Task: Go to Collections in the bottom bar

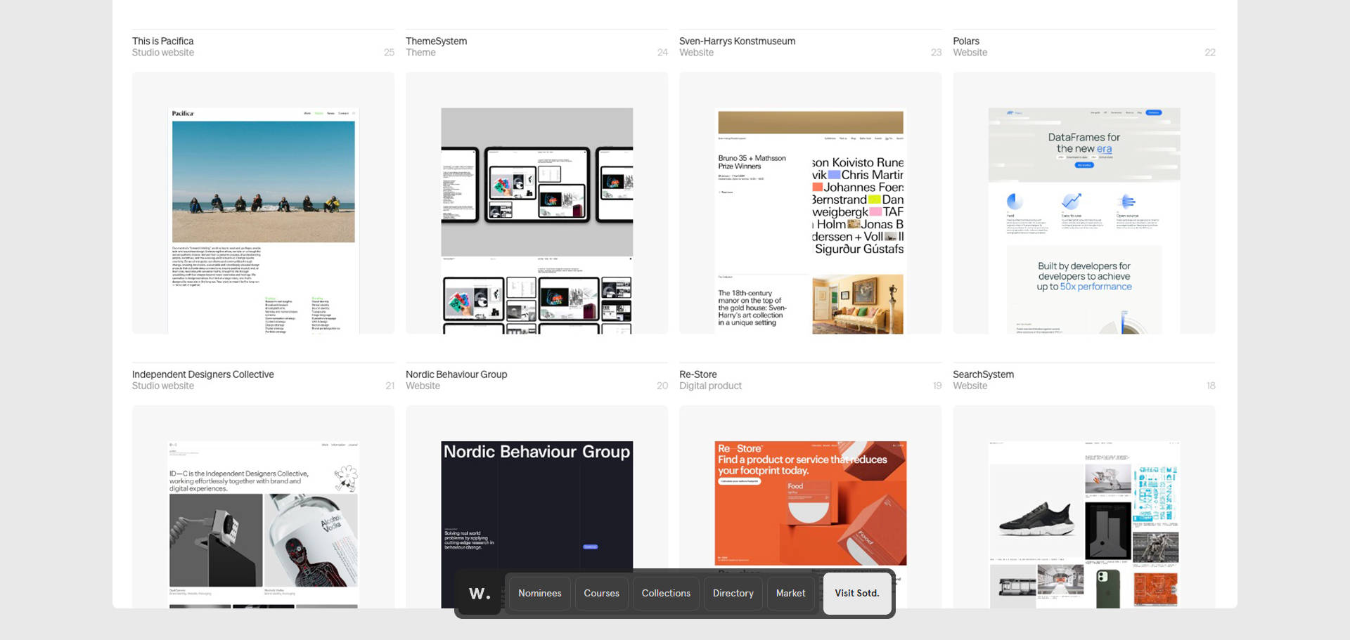Action: [x=666, y=594]
